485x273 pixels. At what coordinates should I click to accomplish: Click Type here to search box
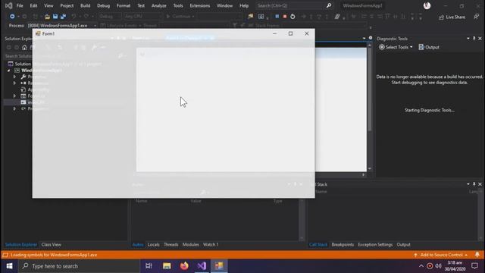click(79, 266)
